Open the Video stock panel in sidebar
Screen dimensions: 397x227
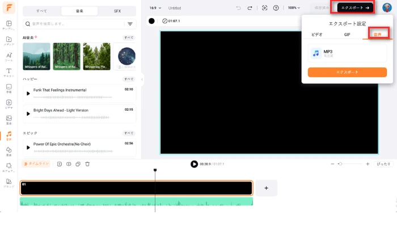coord(9,104)
